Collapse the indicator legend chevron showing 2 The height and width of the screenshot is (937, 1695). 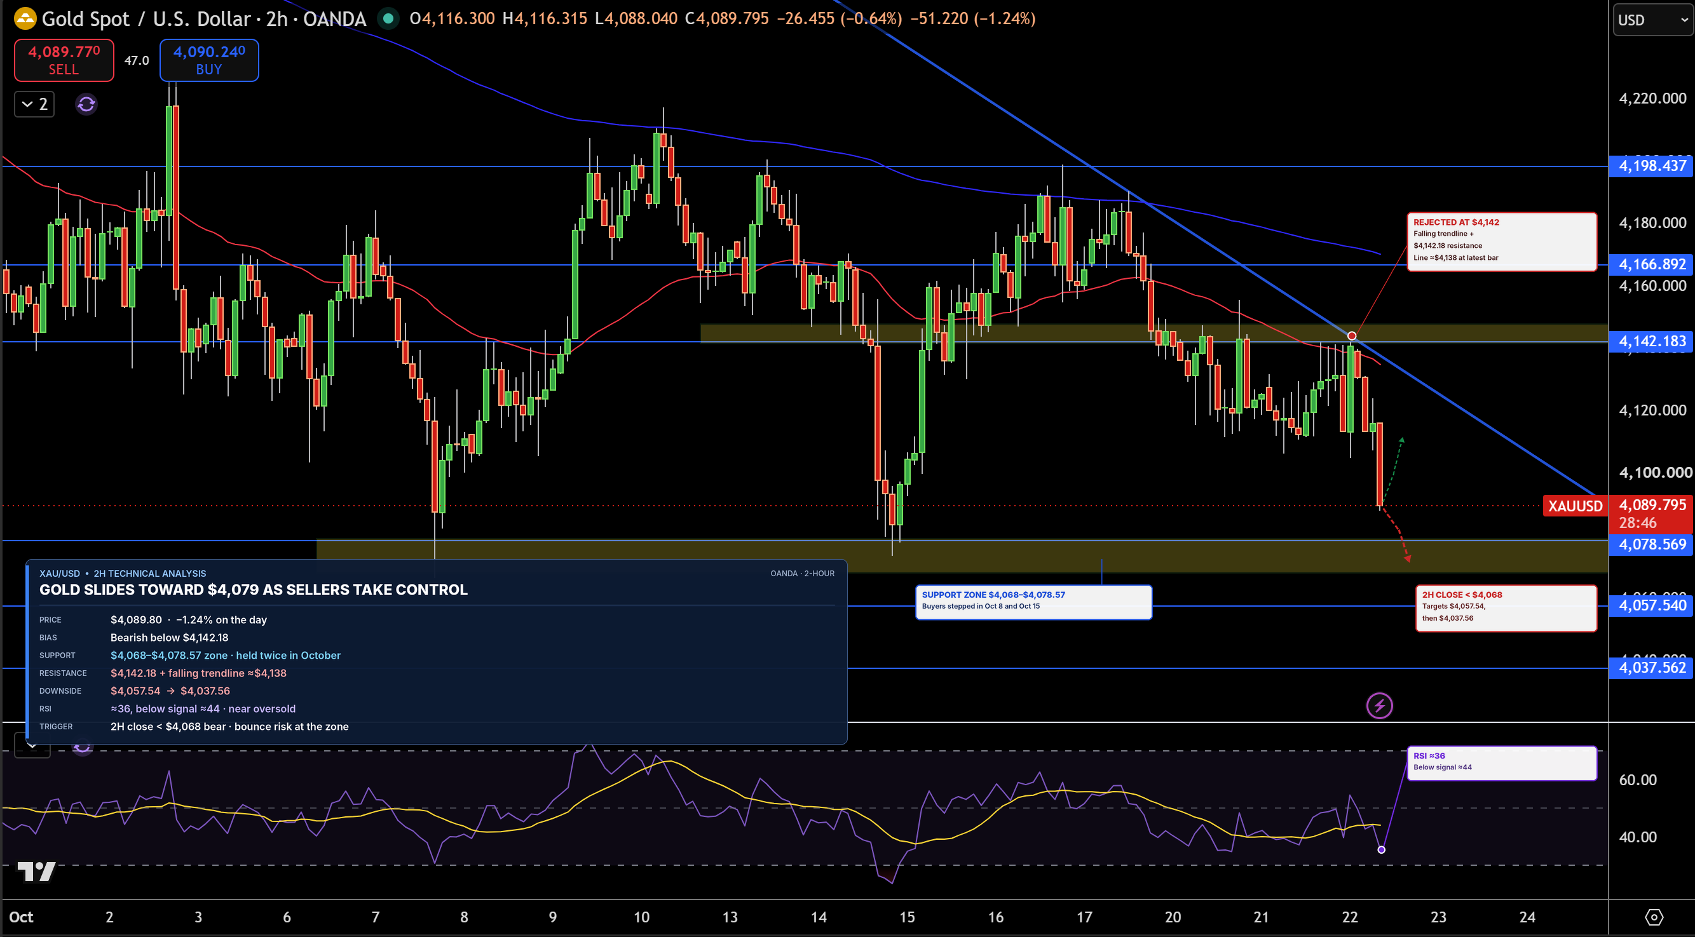coord(34,104)
